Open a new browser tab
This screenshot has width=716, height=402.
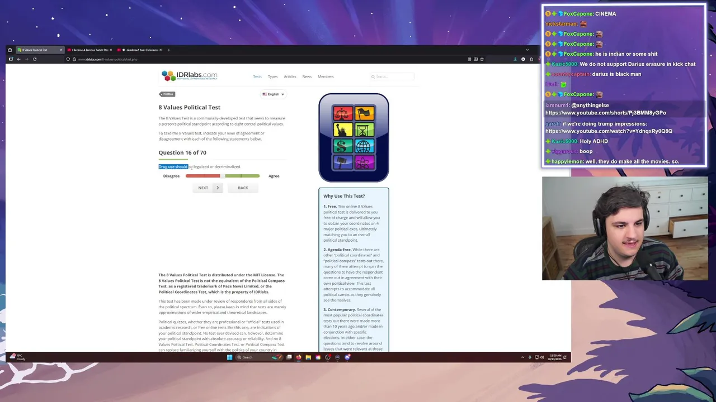[x=169, y=50]
